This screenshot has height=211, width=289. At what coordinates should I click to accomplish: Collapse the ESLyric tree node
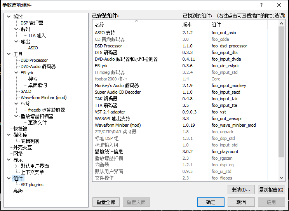click(16, 73)
